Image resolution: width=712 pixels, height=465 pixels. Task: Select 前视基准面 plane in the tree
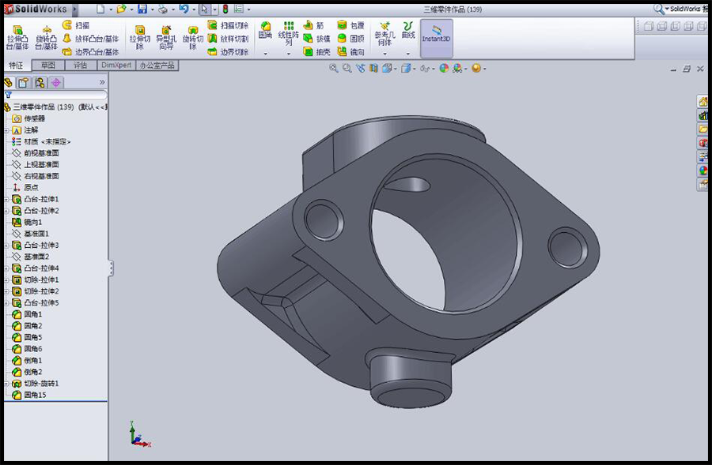41,153
